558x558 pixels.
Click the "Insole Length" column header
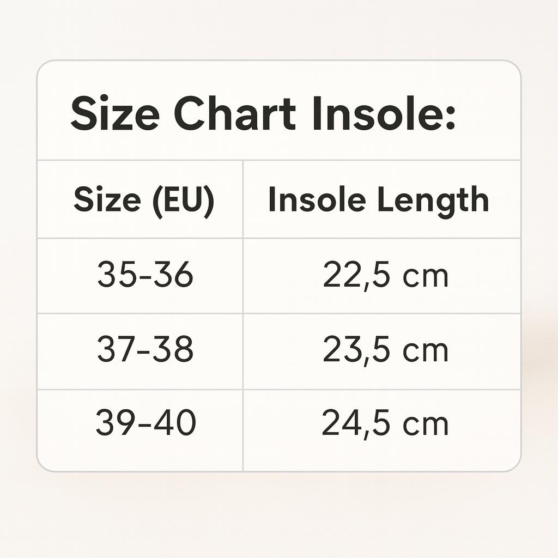click(378, 201)
